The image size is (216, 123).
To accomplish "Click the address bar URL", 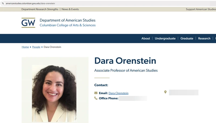I will pos(30,3).
